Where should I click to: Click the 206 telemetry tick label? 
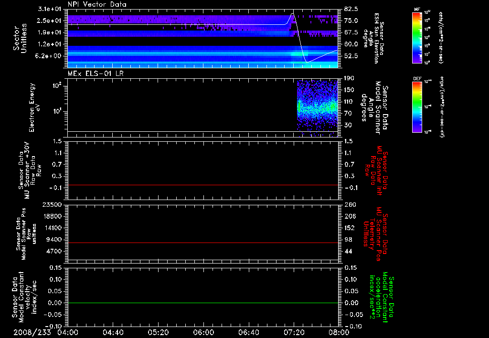pos(349,216)
